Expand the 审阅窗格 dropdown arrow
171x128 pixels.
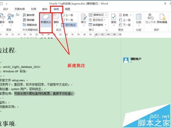click(106, 25)
